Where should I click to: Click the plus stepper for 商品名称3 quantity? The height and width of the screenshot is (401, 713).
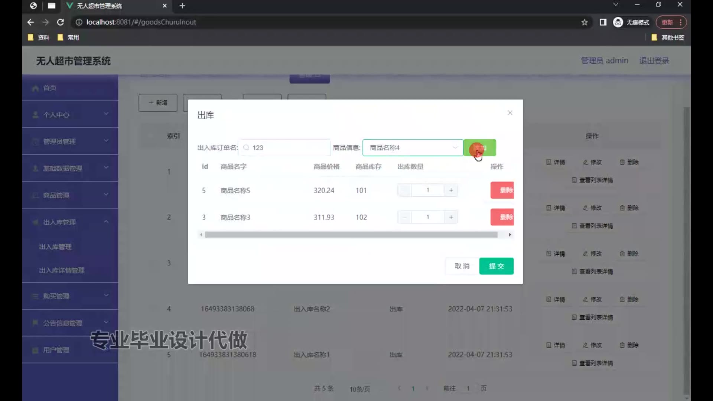[451, 217]
